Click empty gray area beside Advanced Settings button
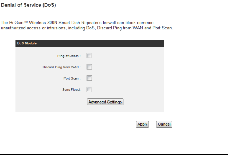228x155 pixels. tap(143, 102)
